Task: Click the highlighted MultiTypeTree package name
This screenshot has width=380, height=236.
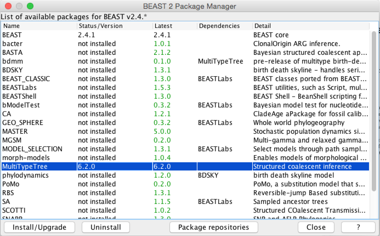Action: [25, 166]
